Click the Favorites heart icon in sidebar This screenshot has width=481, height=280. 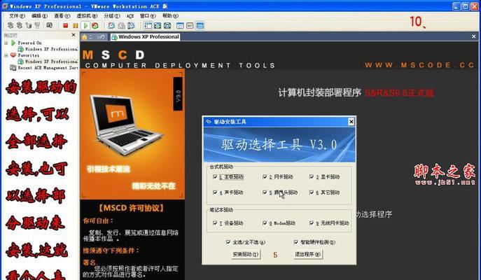click(13, 55)
